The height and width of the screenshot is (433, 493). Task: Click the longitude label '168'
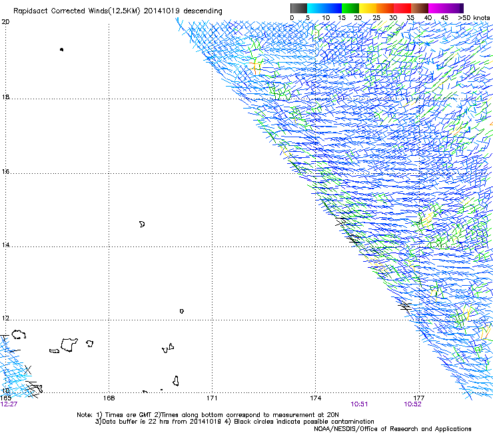point(109,398)
